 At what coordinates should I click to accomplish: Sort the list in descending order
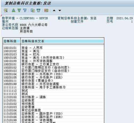tap(19, 10)
